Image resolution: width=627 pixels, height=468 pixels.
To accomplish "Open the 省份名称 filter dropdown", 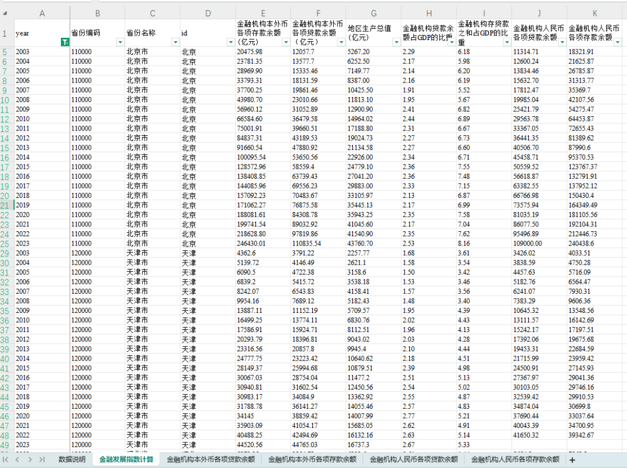I will [175, 42].
